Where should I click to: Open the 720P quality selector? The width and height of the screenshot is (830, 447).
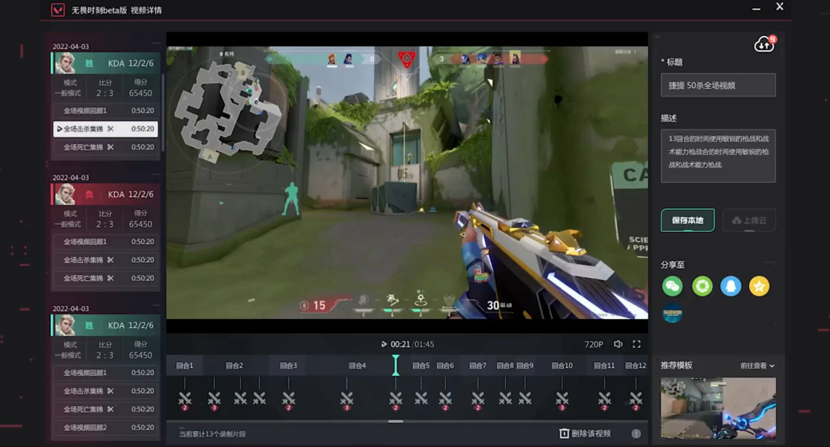pos(594,344)
